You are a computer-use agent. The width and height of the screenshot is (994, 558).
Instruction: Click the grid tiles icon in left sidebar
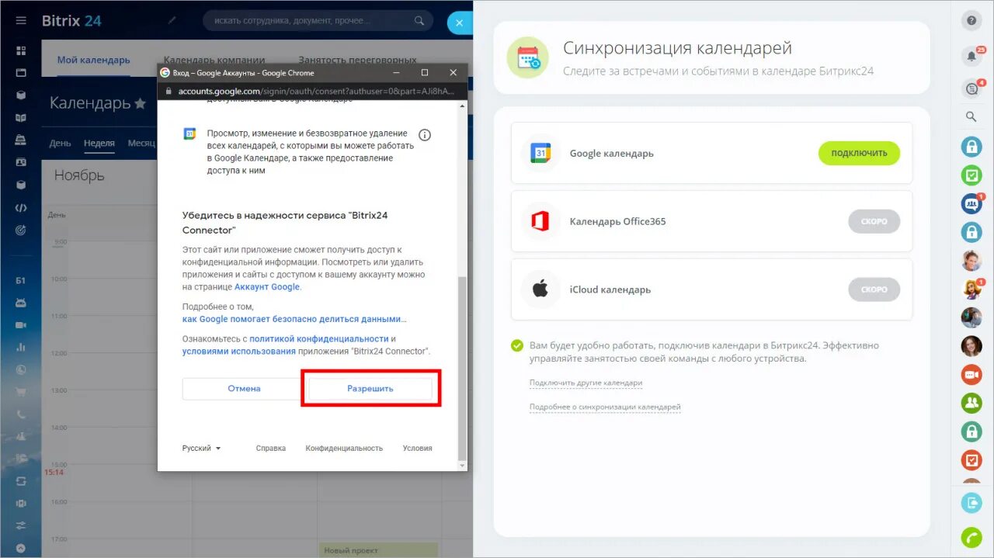[21, 50]
